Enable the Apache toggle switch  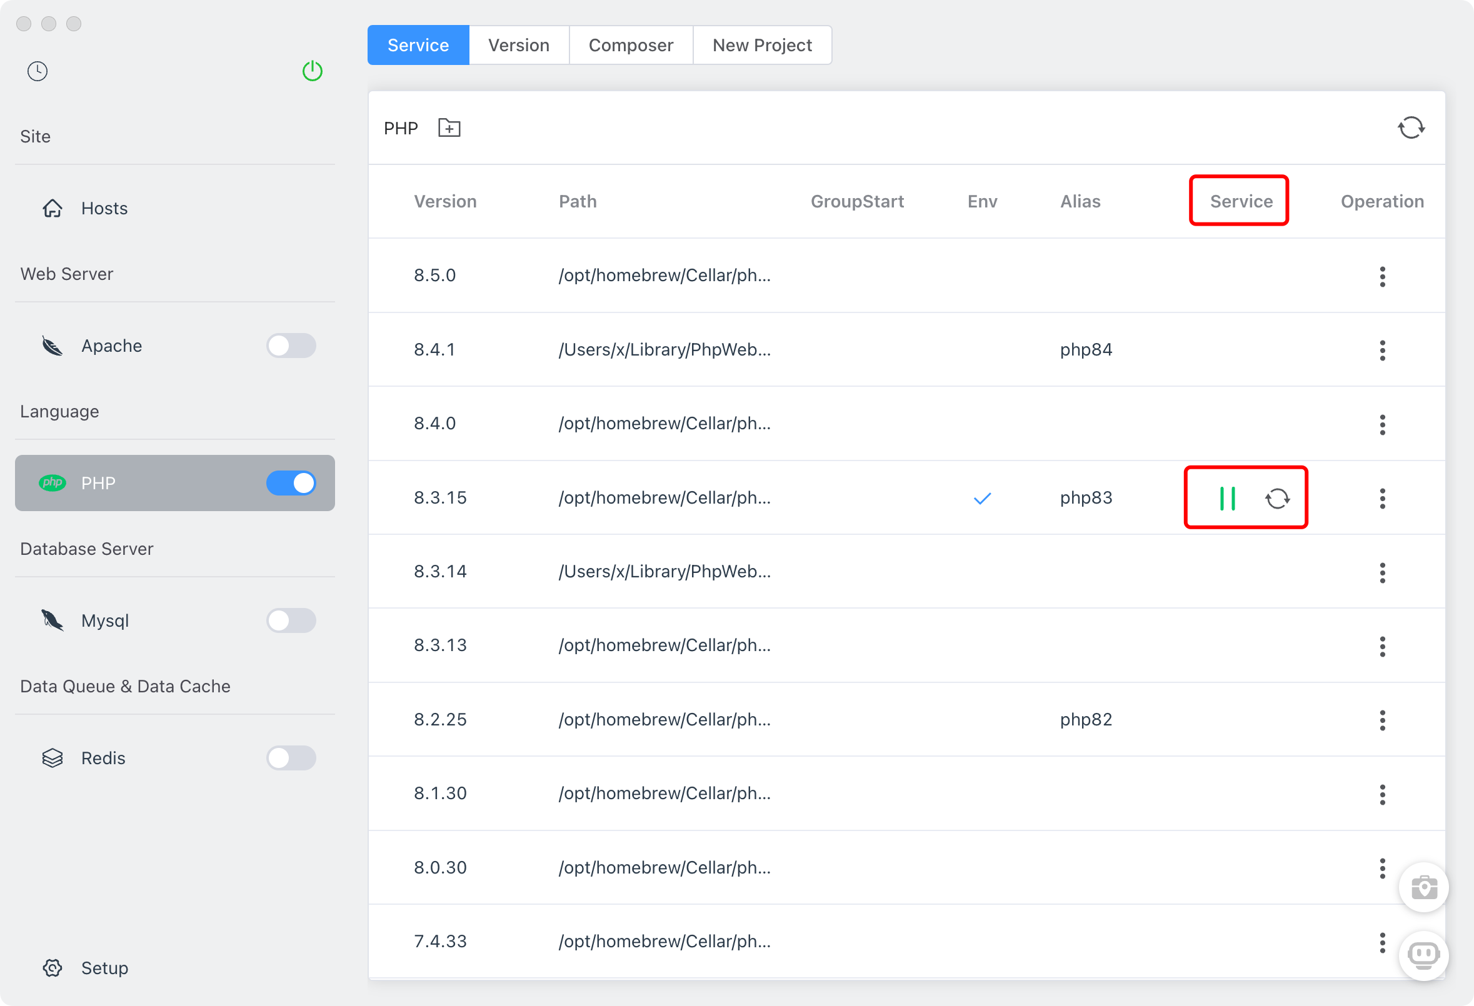[291, 346]
